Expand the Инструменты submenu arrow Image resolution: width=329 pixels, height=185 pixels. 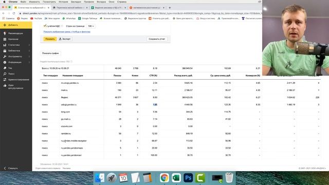pos(29,57)
